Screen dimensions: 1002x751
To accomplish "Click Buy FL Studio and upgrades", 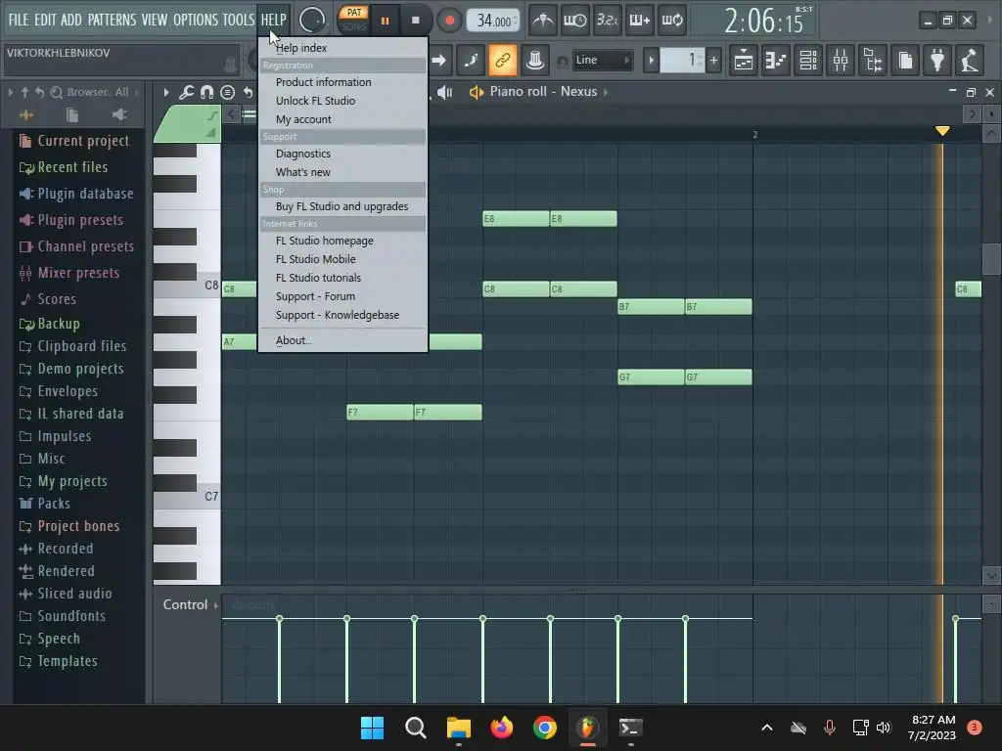I will (x=343, y=206).
